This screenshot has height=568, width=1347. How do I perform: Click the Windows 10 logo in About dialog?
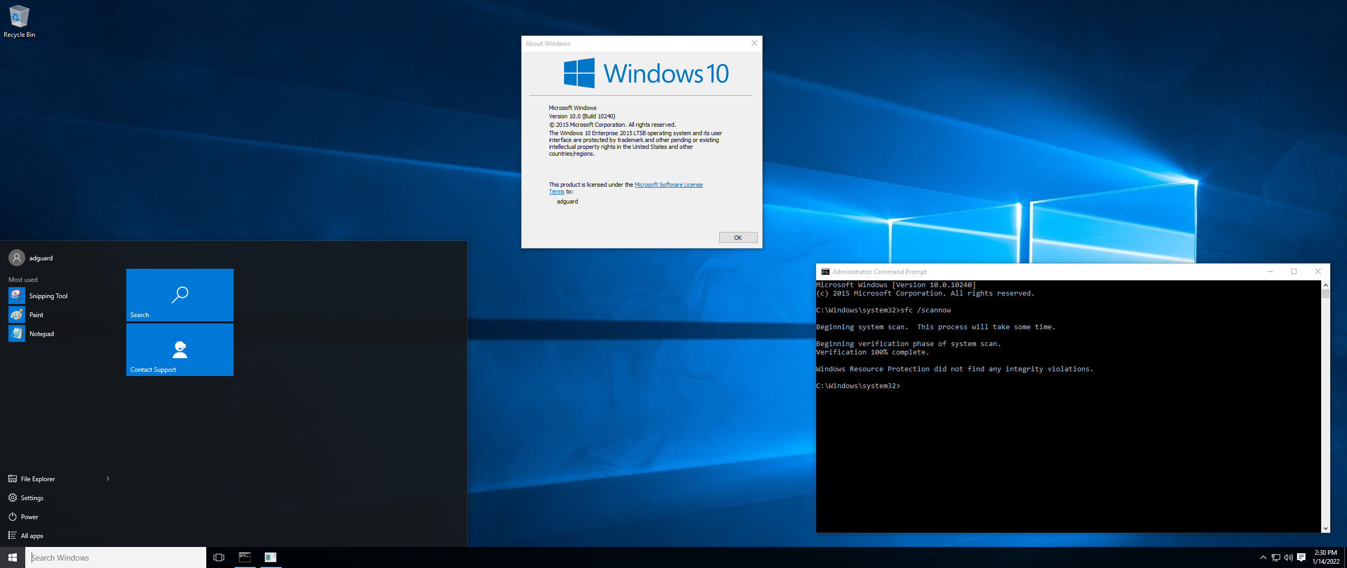tap(646, 73)
